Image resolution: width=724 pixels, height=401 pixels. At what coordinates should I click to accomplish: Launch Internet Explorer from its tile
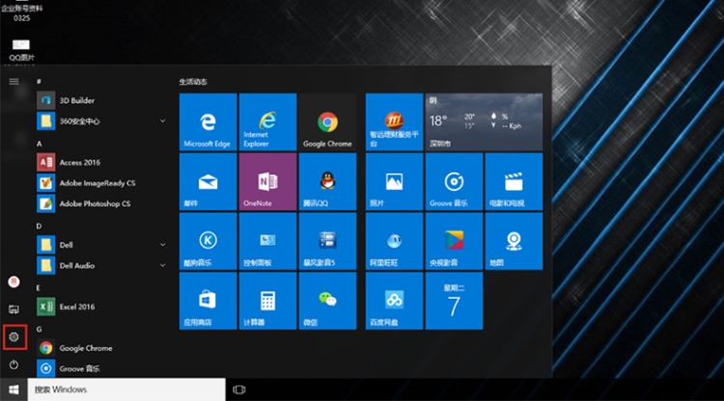pos(267,122)
